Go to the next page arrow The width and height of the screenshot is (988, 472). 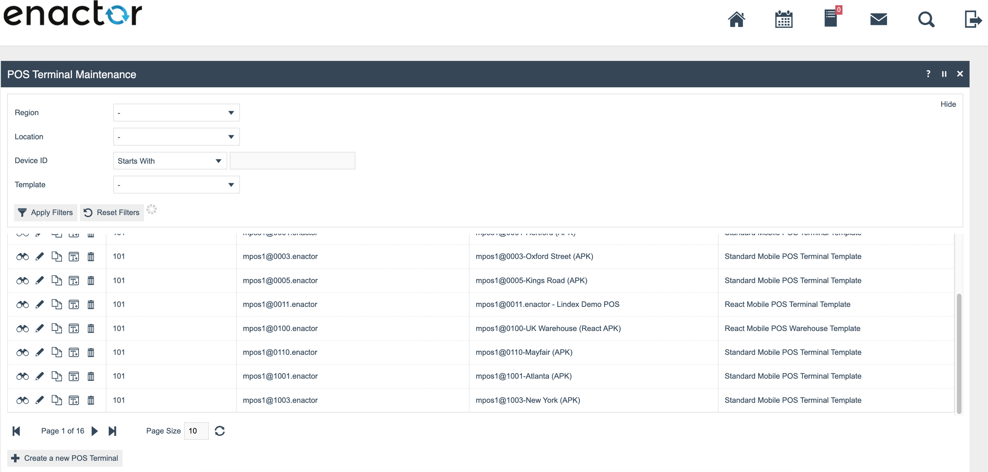(x=95, y=431)
